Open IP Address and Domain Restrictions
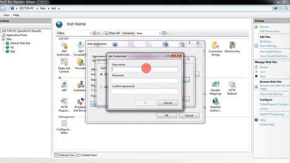Image resolution: width=290 pixels, height=163 pixels. 80,105
